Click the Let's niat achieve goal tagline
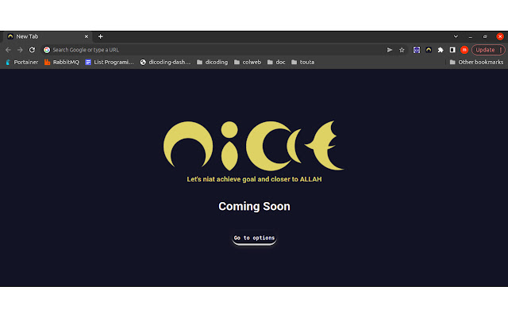508x317 pixels. (x=254, y=179)
